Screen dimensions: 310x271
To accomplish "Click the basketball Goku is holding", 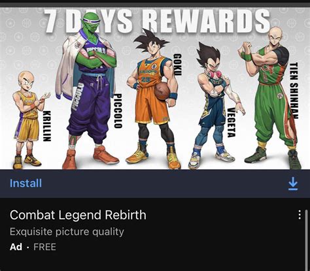I will [x=162, y=91].
